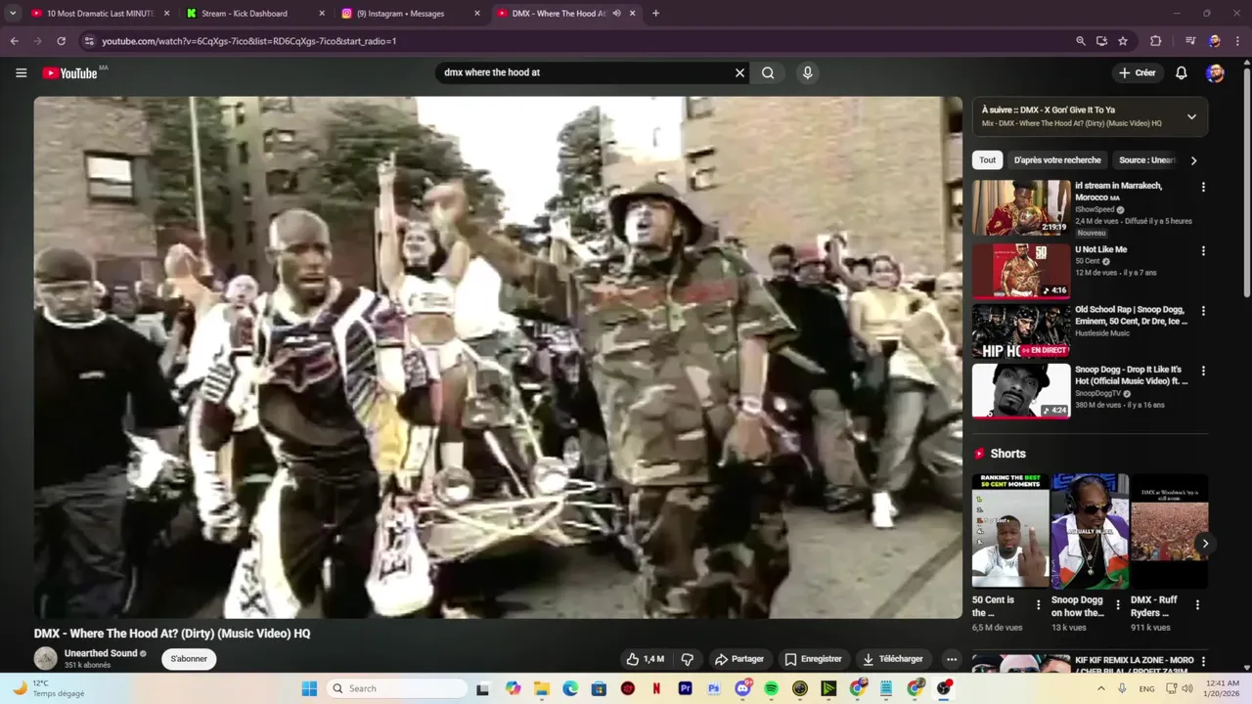Image resolution: width=1252 pixels, height=704 pixels.
Task: Open Chrome extensions puzzle icon
Action: pyautogui.click(x=1155, y=41)
